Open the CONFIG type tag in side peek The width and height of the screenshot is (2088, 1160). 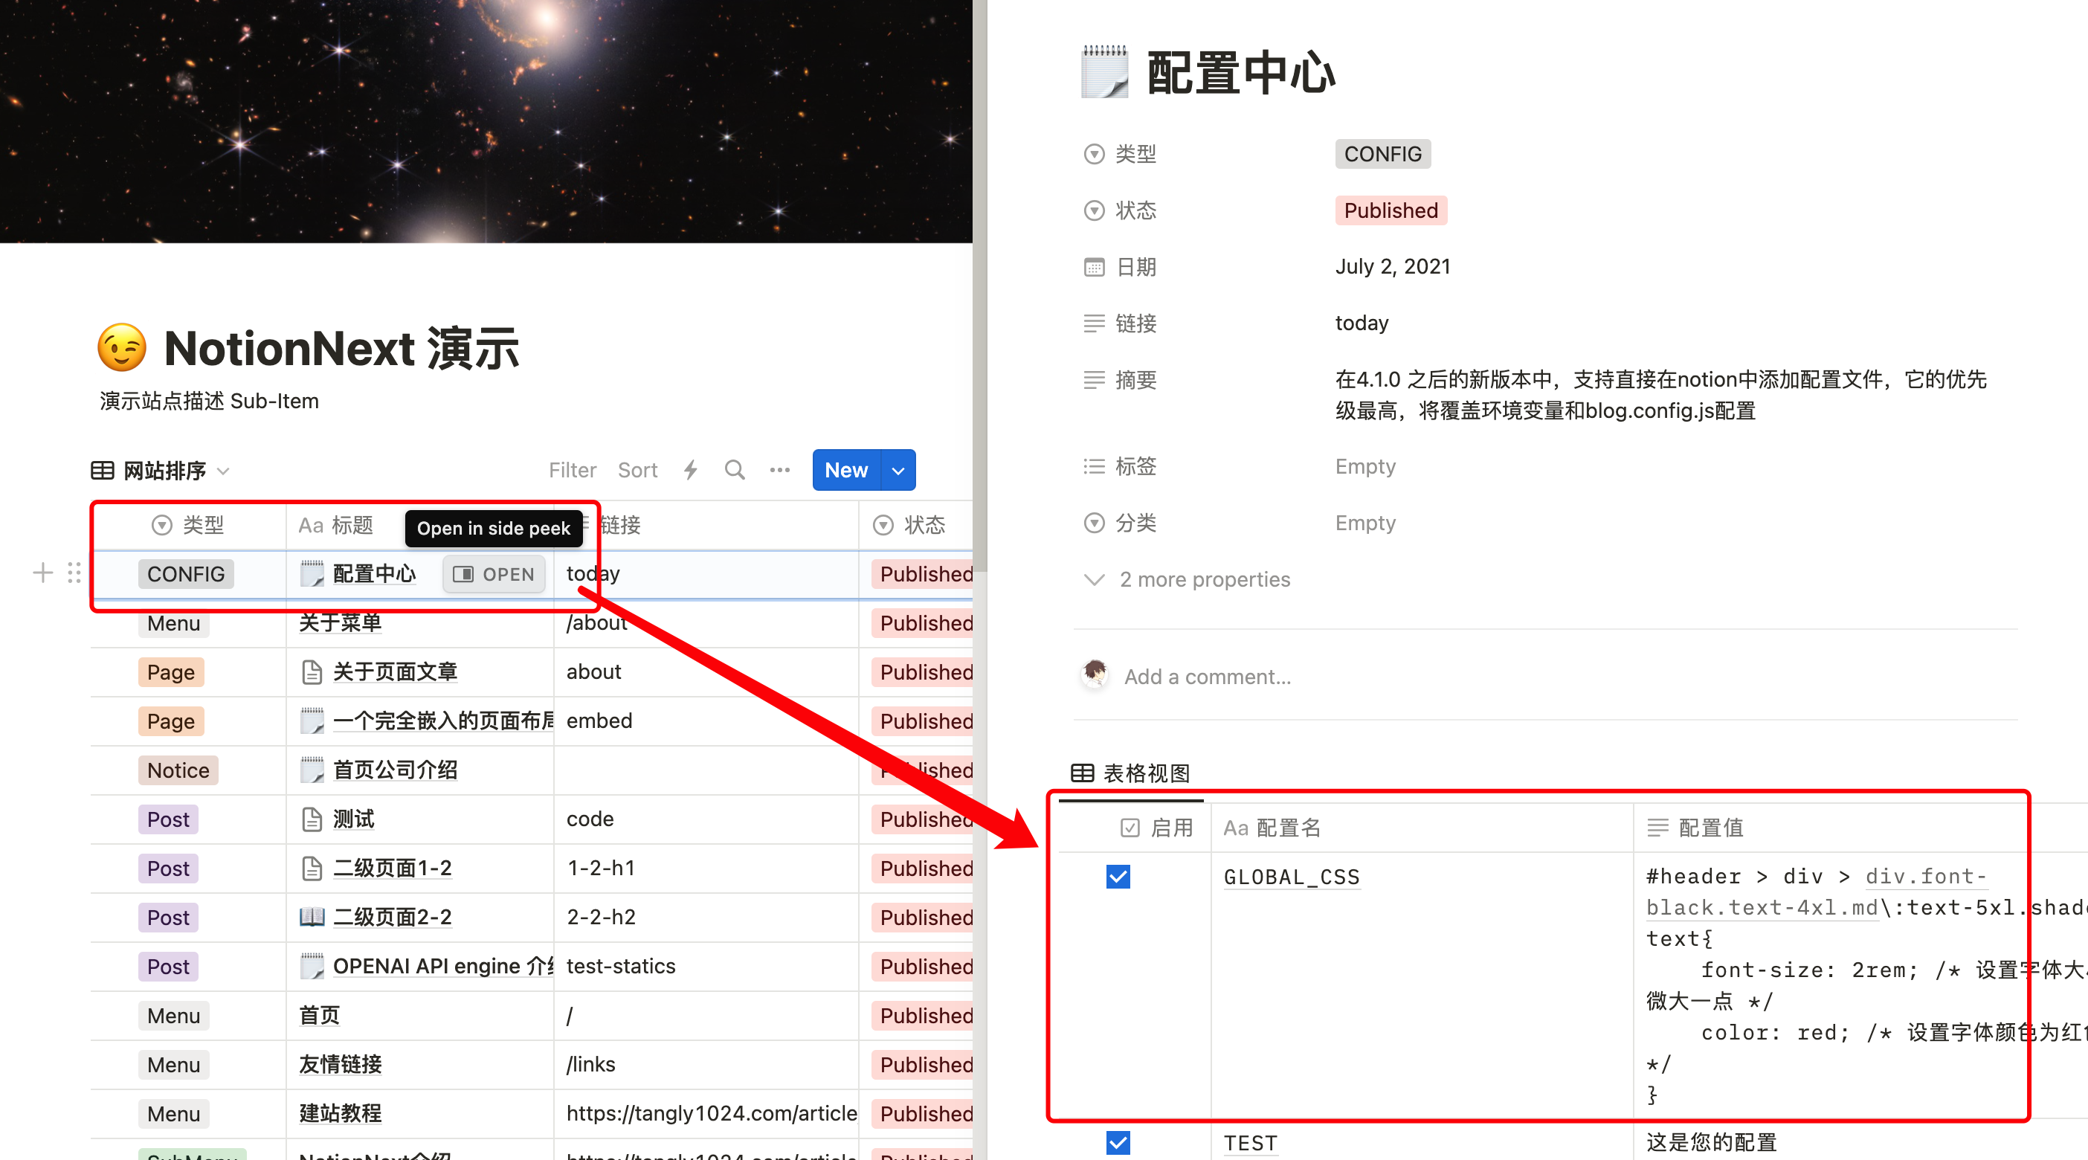coord(1383,154)
